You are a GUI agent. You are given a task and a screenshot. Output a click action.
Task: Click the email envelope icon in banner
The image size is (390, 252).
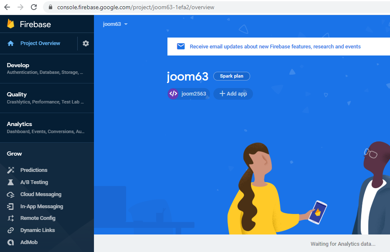coord(181,46)
